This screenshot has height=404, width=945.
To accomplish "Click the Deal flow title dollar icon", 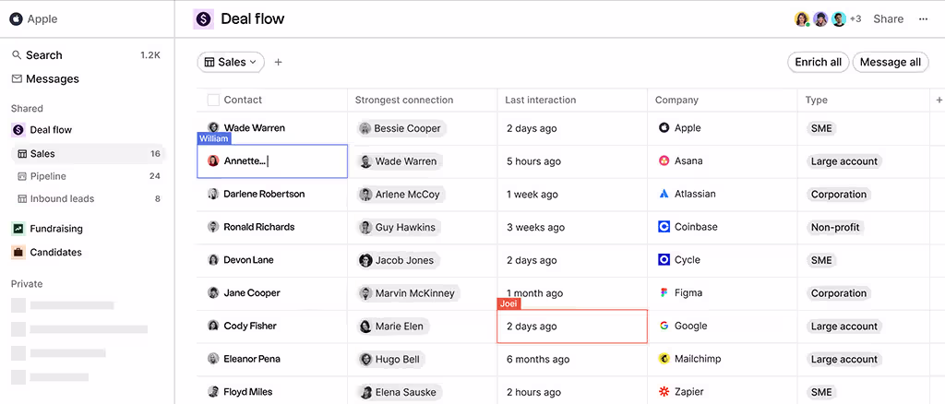I will pos(203,19).
